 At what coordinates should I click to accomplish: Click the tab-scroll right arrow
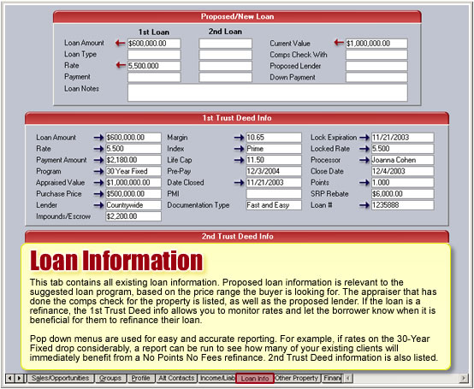click(x=19, y=378)
